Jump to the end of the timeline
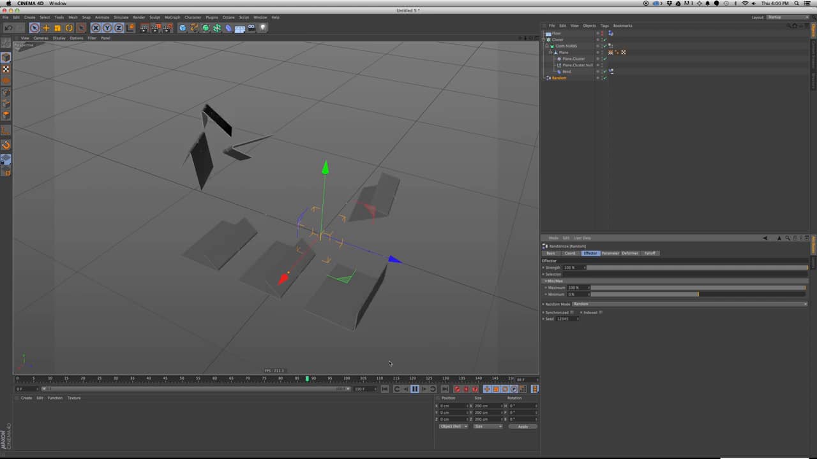 445,389
